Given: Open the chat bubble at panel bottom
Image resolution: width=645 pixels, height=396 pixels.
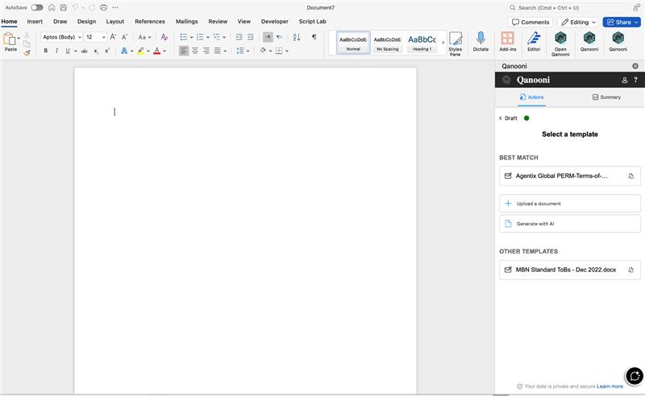Looking at the screenshot, I should (x=635, y=375).
